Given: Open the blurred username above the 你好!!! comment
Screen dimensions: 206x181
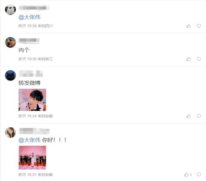Looking at the screenshot, I should click(x=34, y=131).
